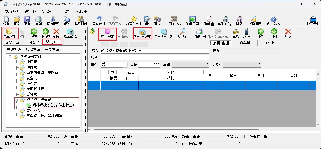Click the コメント view button
The width and height of the screenshot is (321, 149).
pyautogui.click(x=269, y=43)
